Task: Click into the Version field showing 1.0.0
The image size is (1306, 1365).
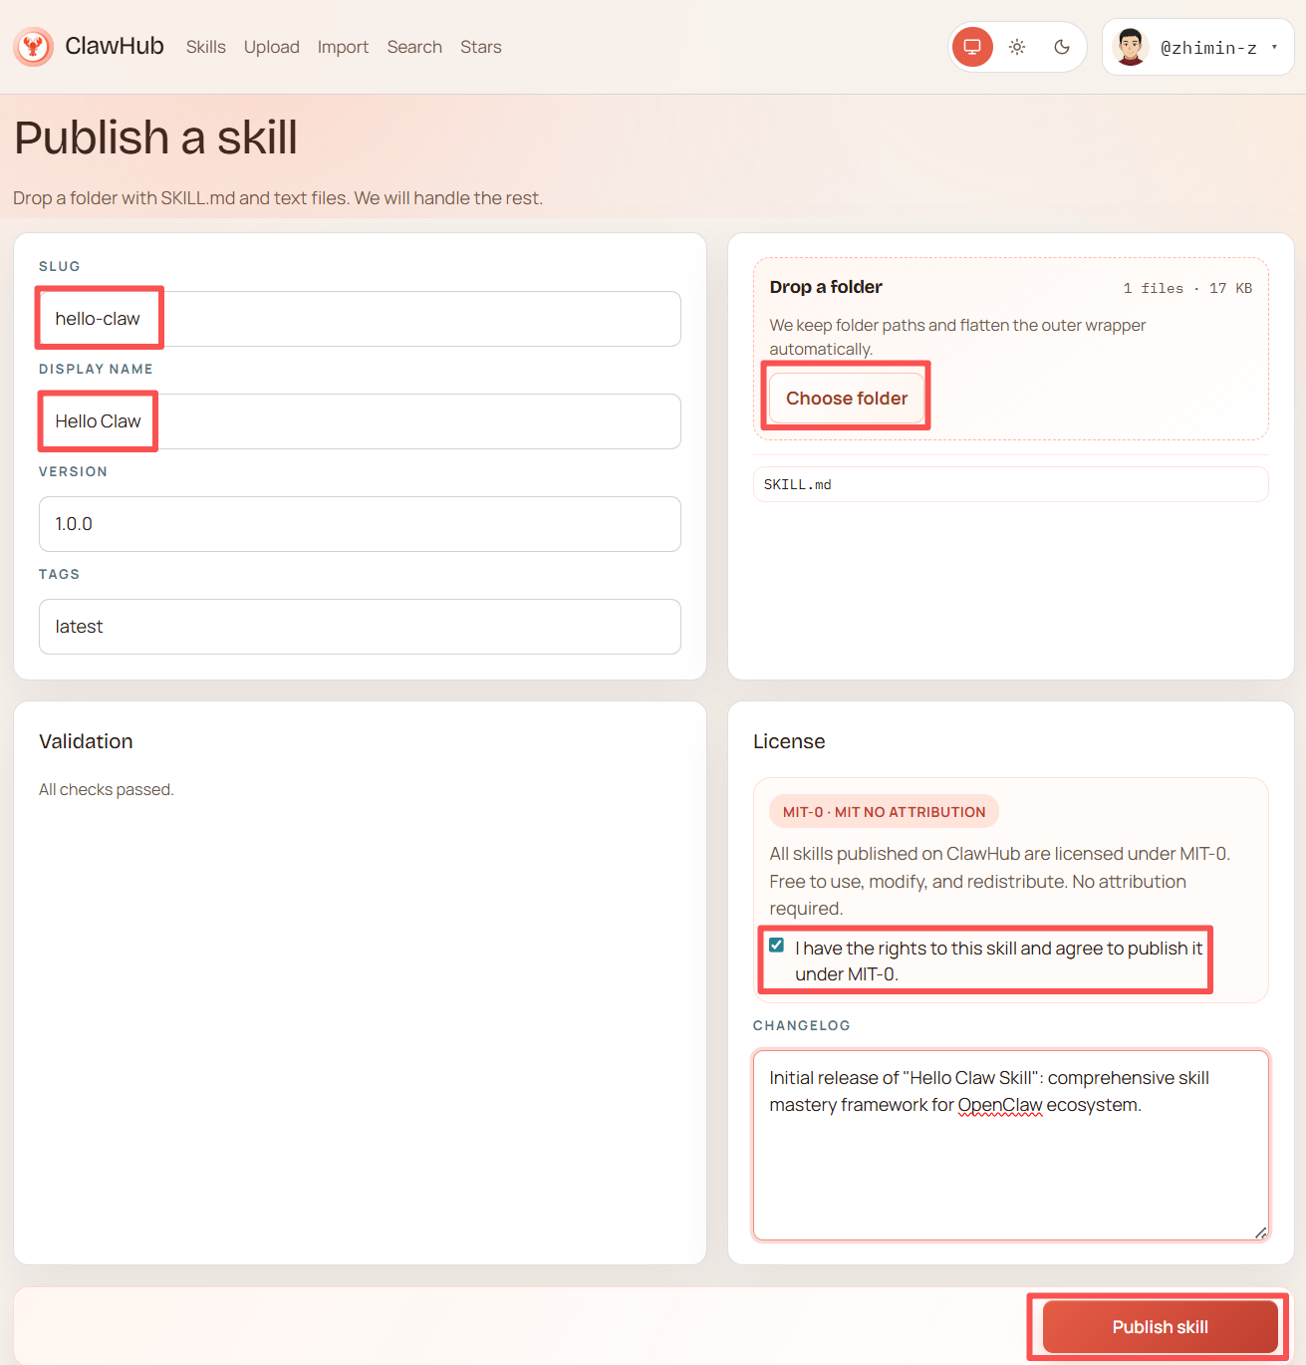Action: point(360,524)
